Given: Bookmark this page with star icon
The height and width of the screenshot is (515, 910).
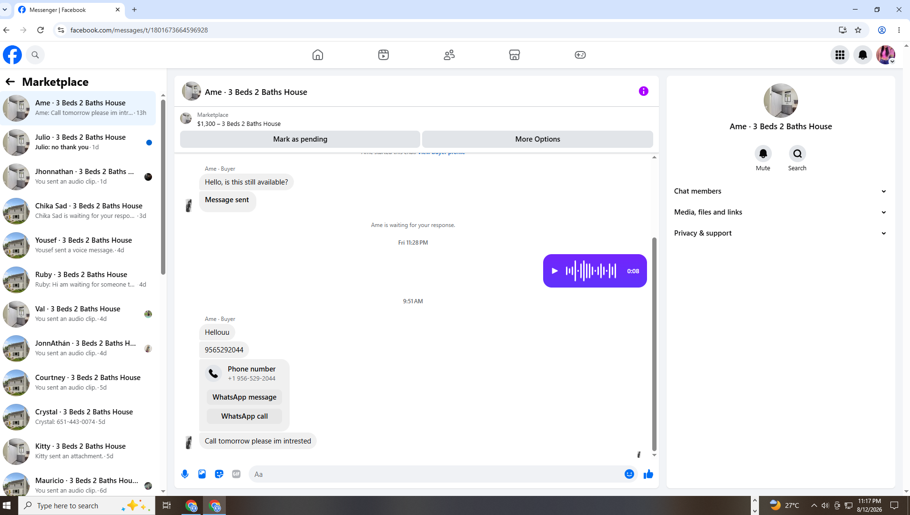Looking at the screenshot, I should tap(858, 30).
